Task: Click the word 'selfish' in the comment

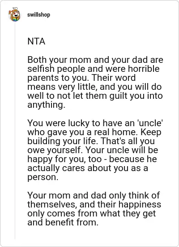Action: tap(41, 69)
